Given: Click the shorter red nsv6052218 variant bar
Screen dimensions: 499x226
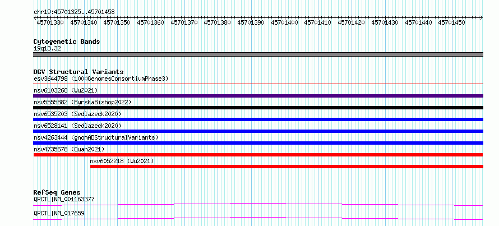Looking at the screenshot, I should click(x=287, y=167).
